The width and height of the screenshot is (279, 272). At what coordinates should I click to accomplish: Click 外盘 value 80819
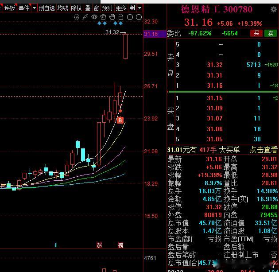[x=213, y=215]
